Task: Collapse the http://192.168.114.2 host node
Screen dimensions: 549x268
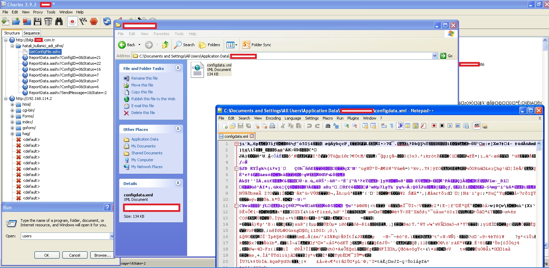Action: (6, 99)
